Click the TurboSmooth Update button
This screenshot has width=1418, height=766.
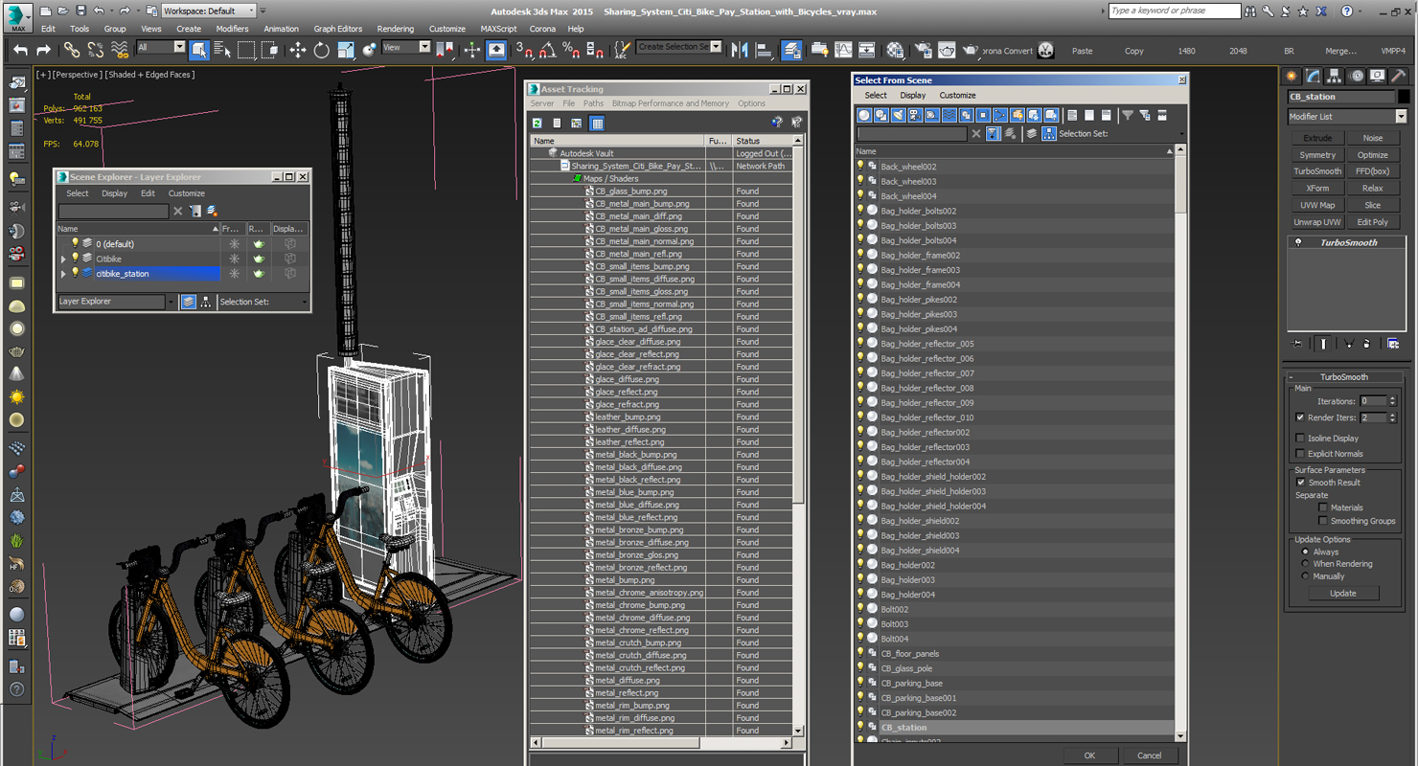(1342, 594)
